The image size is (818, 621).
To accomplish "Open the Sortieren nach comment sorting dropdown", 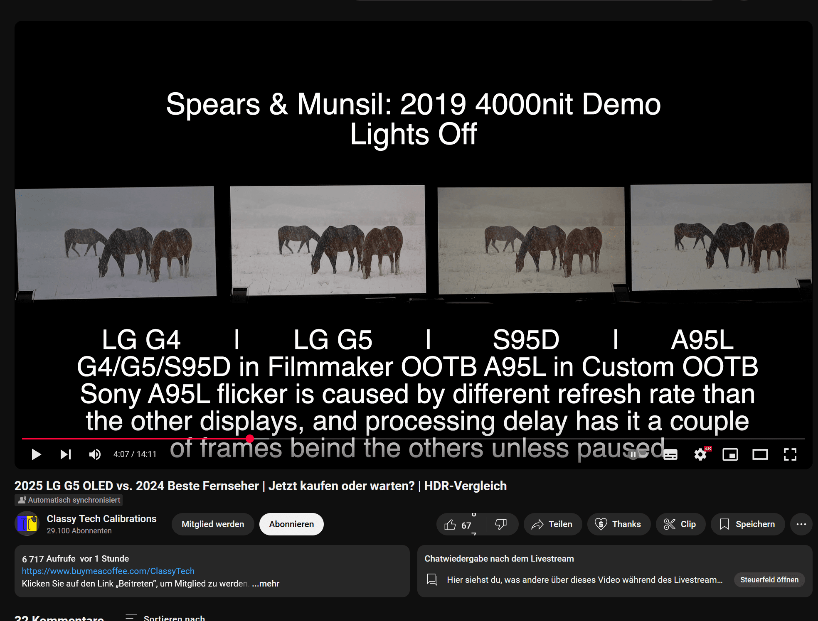I will point(165,618).
